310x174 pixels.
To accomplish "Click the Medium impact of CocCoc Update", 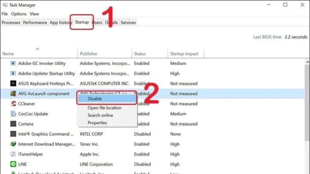I will pos(178,114).
